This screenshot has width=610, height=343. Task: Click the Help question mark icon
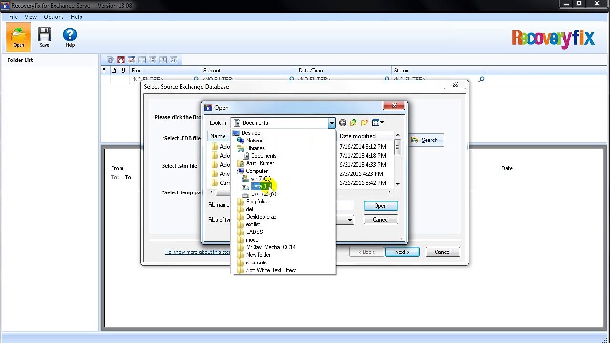[x=70, y=37]
